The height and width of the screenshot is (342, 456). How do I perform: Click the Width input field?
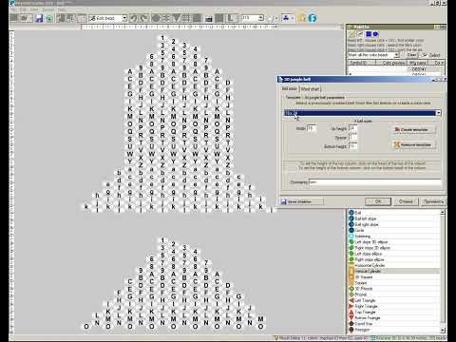312,128
